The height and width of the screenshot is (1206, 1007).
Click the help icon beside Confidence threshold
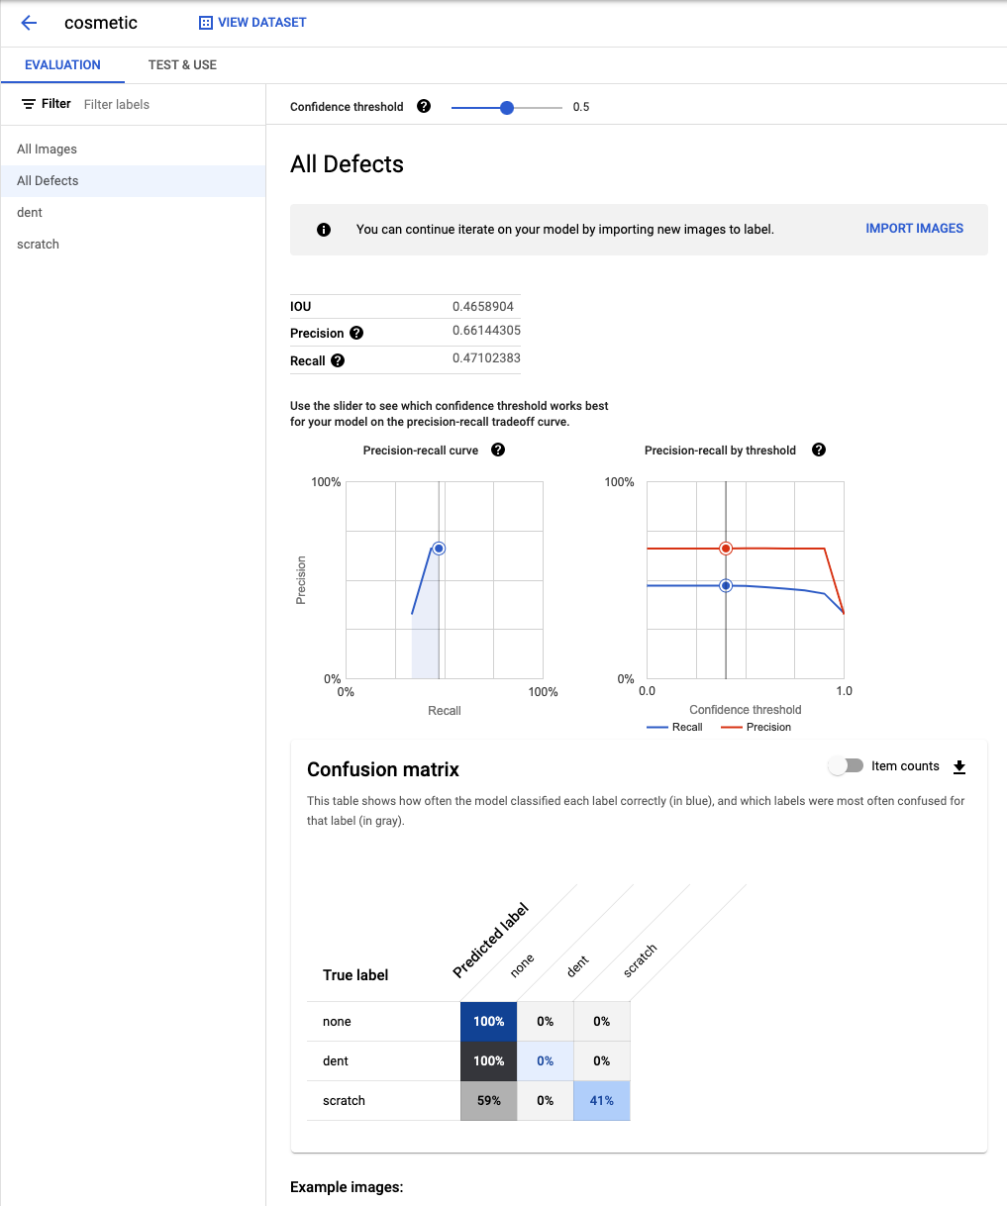(424, 107)
